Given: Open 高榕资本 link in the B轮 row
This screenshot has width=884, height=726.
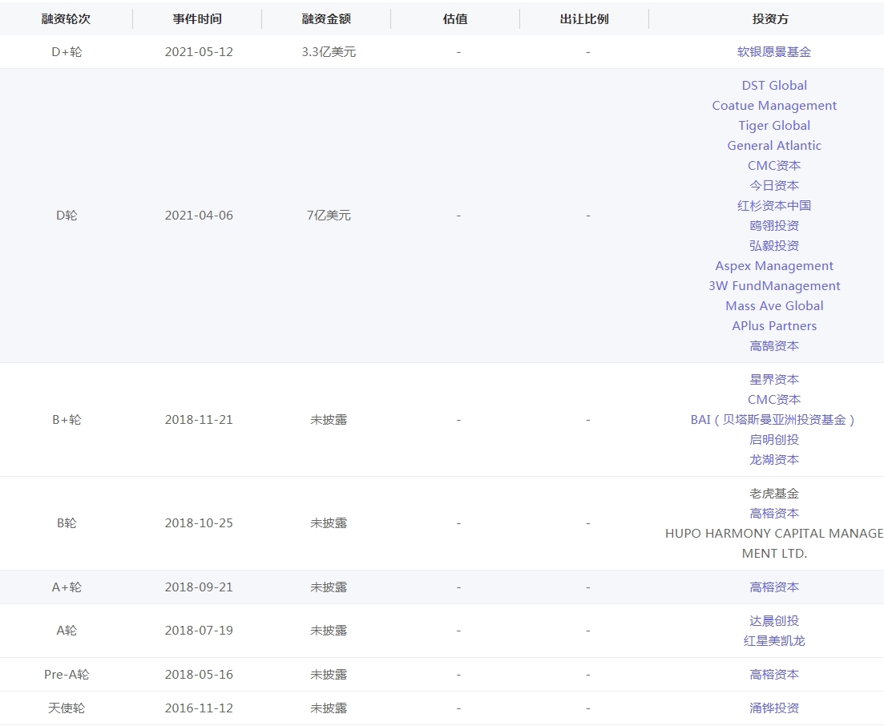Looking at the screenshot, I should coord(774,514).
